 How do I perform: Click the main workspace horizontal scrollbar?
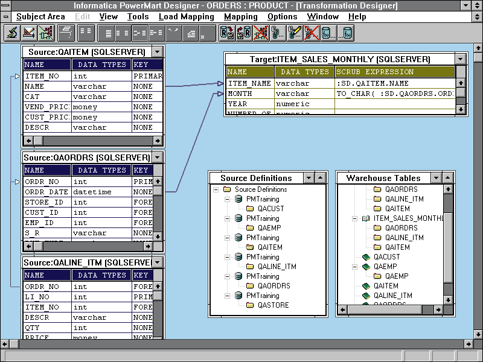click(x=237, y=344)
